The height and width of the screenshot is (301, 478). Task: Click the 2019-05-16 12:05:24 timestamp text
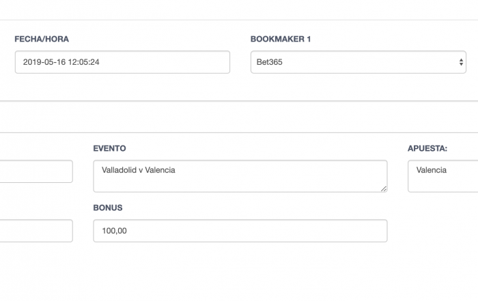pos(61,62)
